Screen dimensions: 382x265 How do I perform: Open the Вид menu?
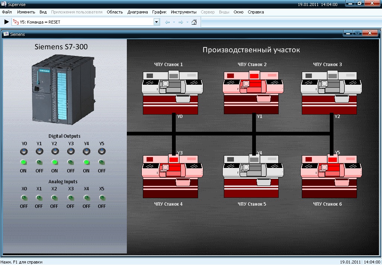(x=43, y=12)
